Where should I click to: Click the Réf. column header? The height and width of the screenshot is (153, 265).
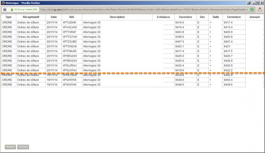[72, 17]
